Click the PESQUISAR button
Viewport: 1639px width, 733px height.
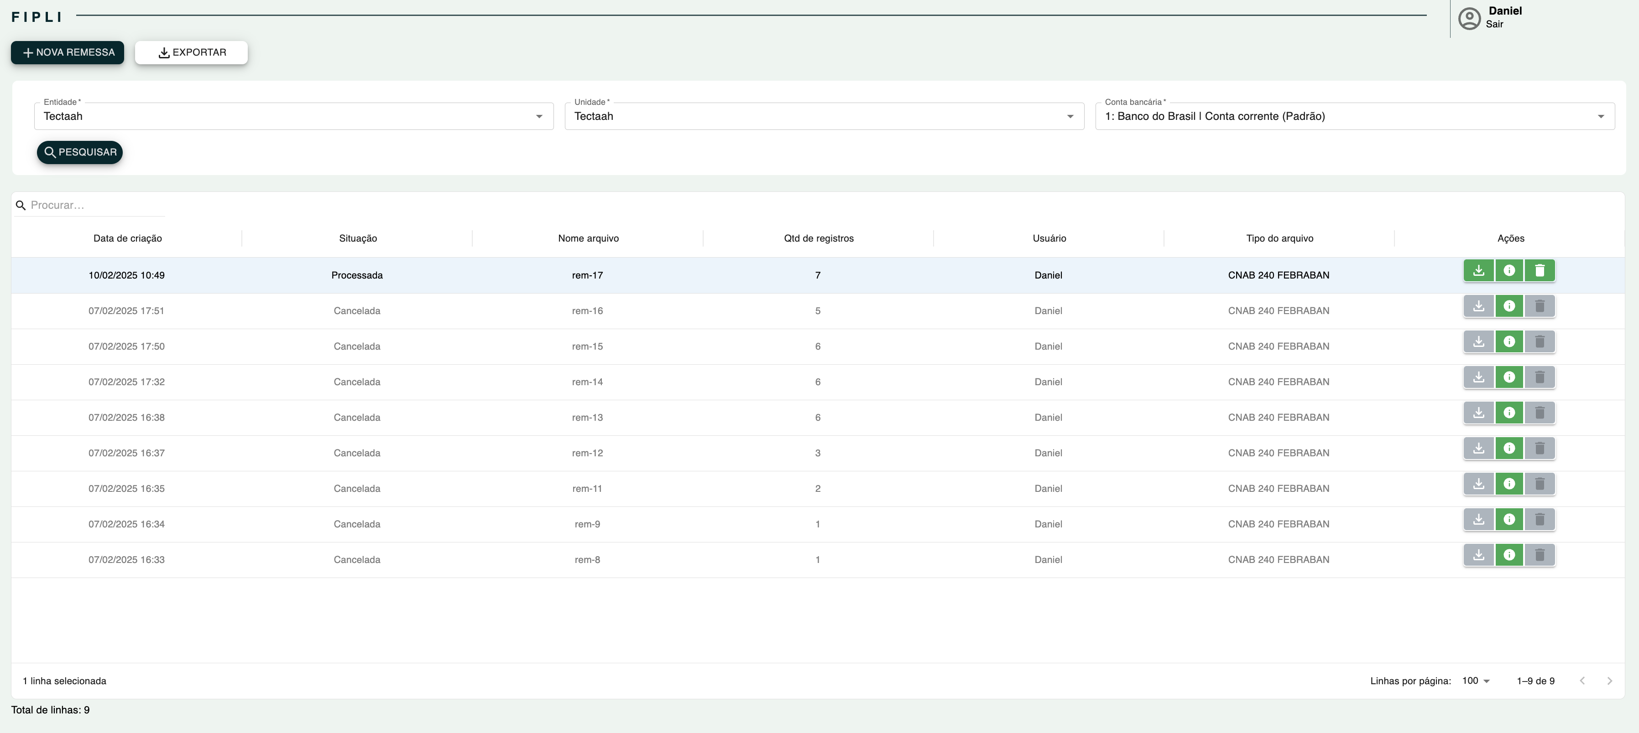79,153
